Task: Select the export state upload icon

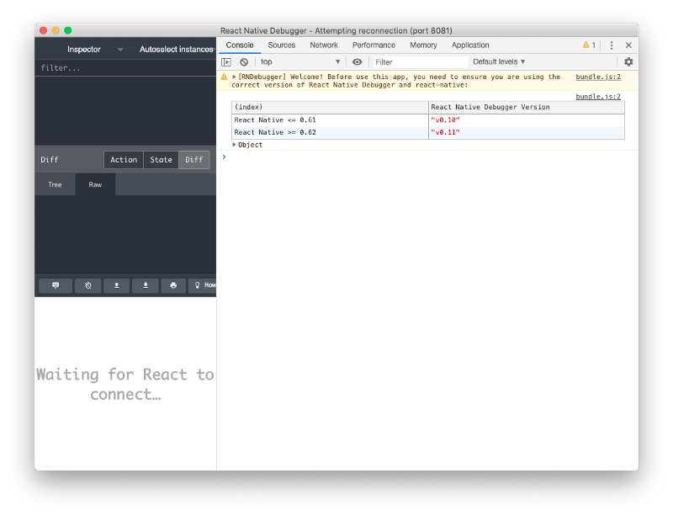Action: coord(116,285)
